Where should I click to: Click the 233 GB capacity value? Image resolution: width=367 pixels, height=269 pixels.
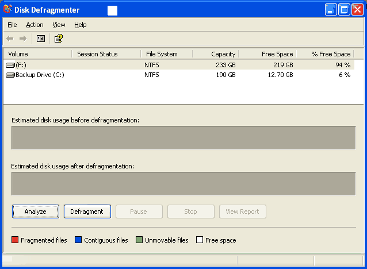[225, 65]
